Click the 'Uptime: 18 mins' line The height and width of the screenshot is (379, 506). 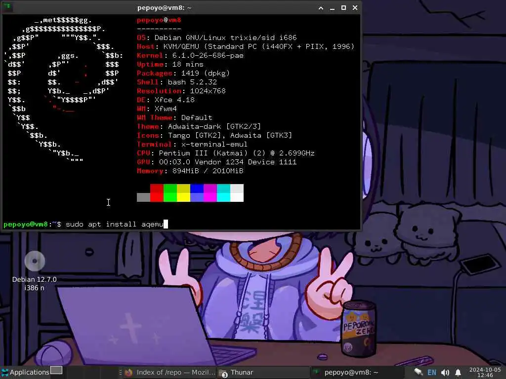tap(170, 65)
